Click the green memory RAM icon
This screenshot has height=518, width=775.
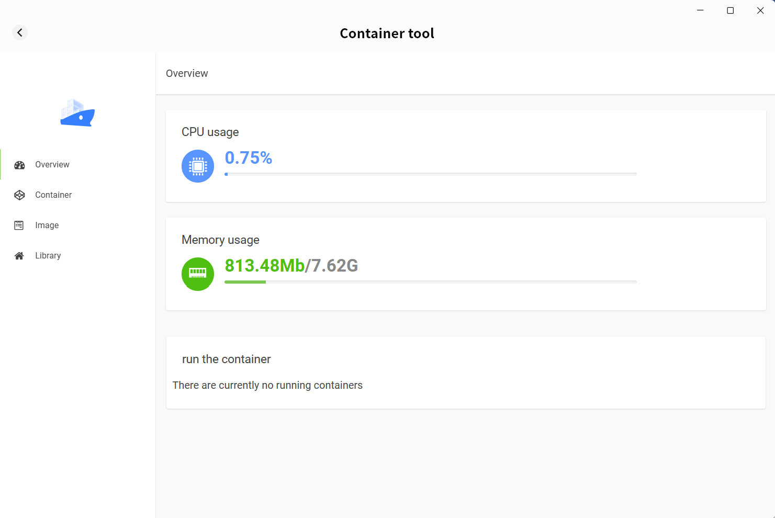coord(198,274)
